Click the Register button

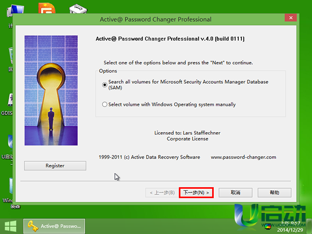click(55, 165)
